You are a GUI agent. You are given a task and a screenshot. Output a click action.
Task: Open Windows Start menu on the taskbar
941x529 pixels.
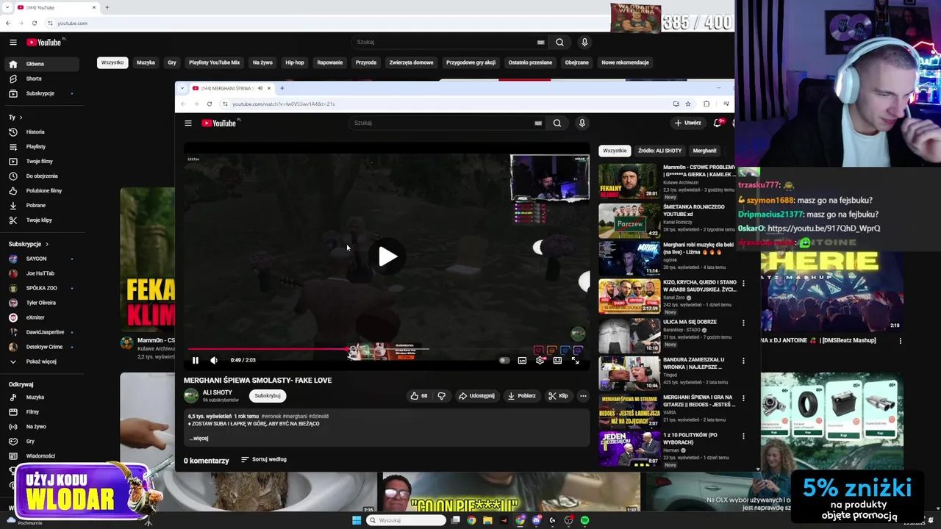[x=357, y=520]
